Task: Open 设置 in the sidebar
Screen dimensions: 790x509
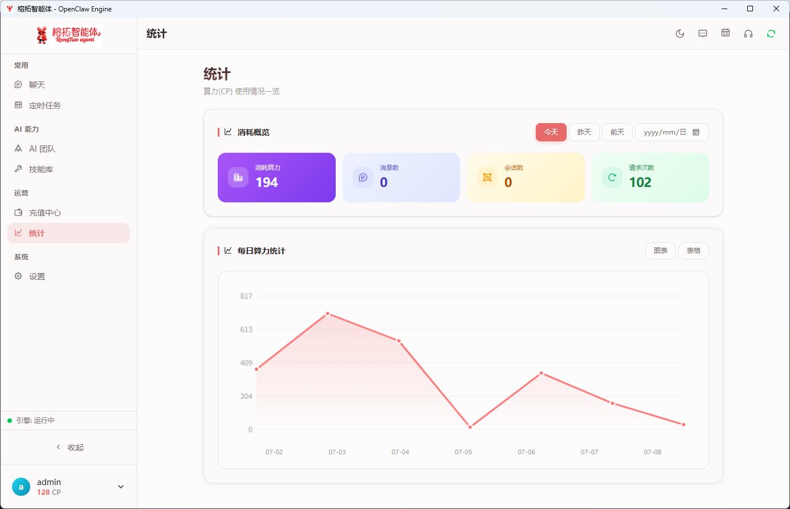Action: point(68,276)
